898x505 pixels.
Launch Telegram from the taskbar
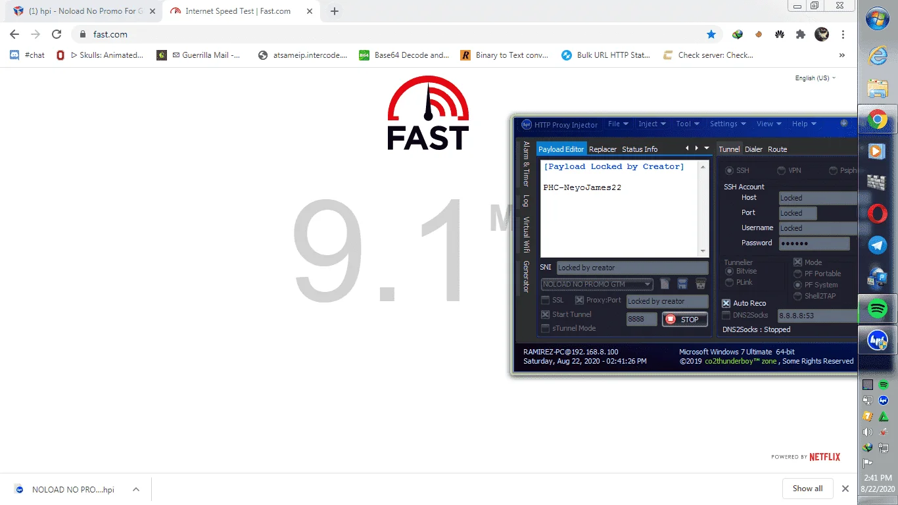(x=878, y=245)
